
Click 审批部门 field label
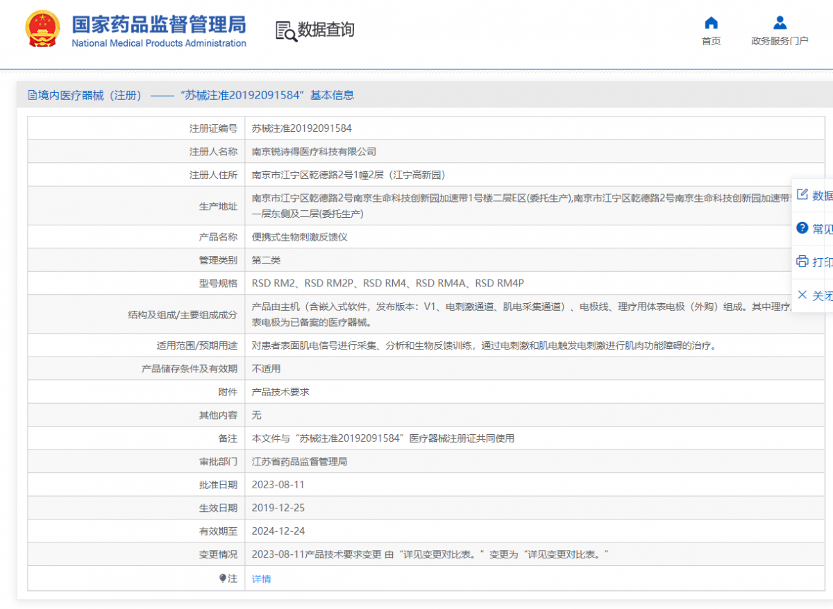[x=218, y=461]
